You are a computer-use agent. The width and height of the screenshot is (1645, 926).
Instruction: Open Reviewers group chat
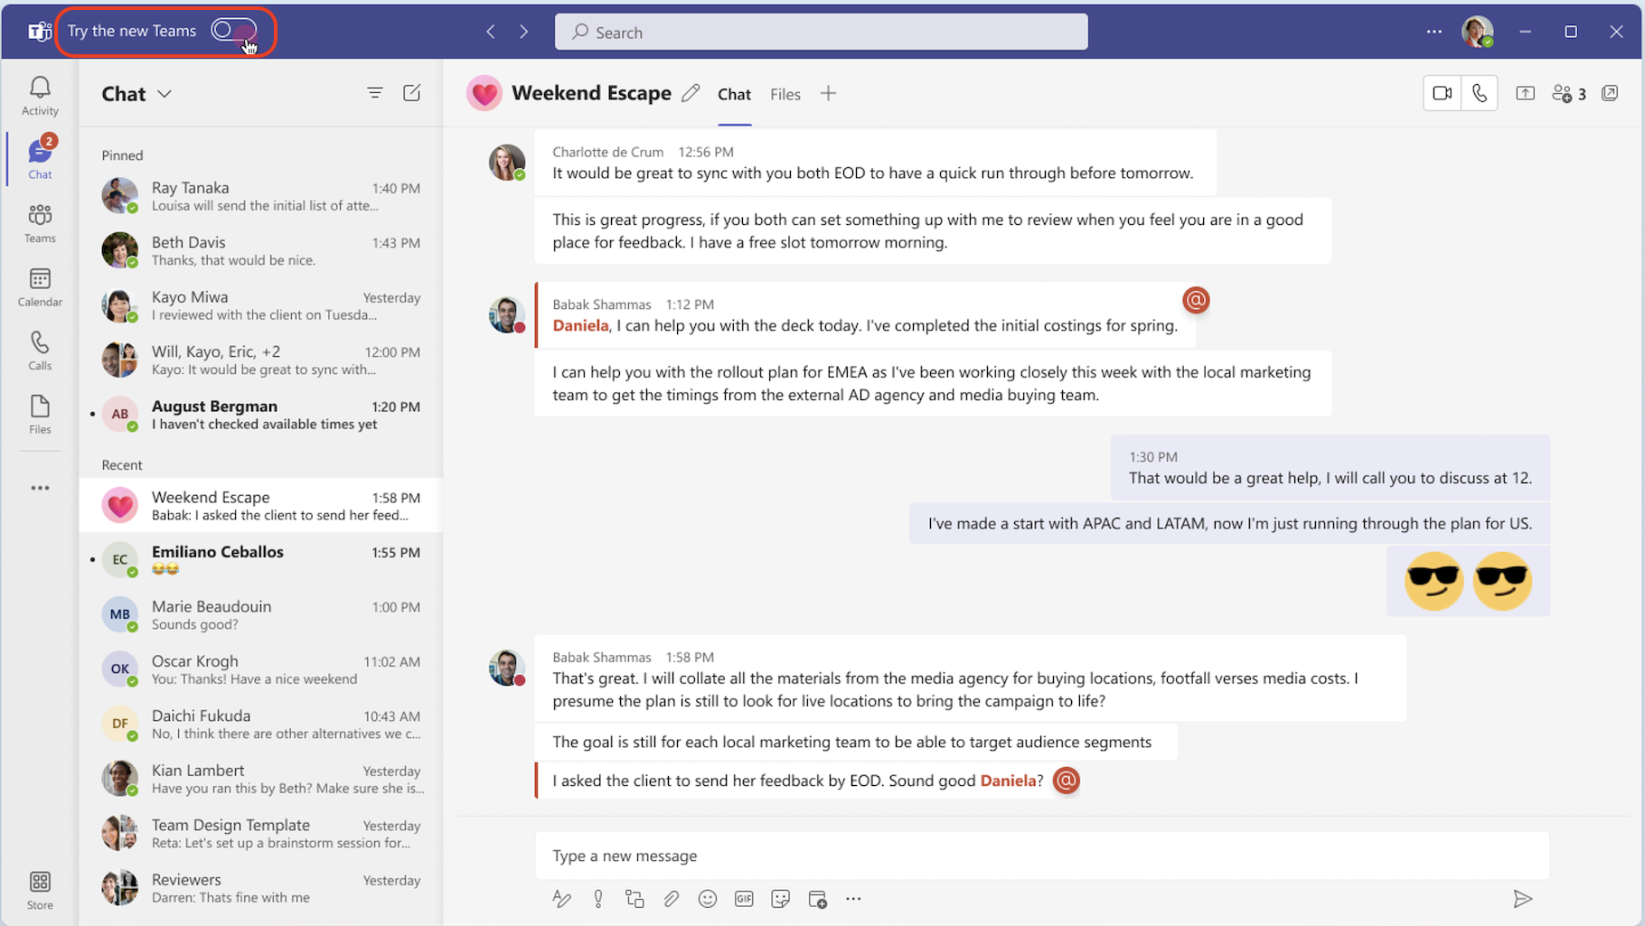tap(261, 888)
